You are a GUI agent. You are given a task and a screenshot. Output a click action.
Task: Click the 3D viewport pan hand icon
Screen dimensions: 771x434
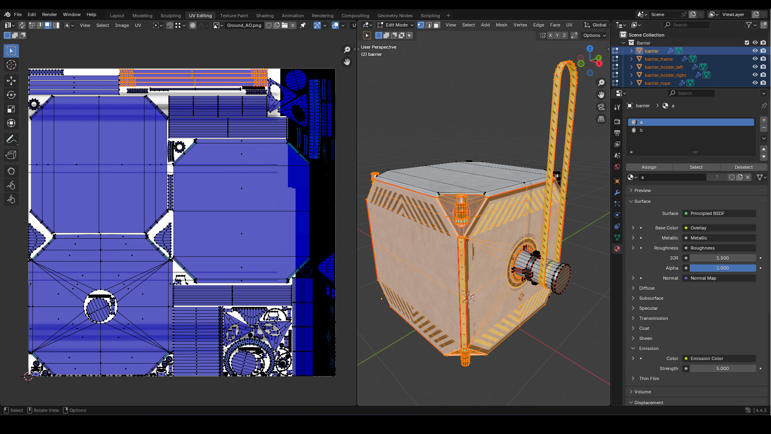point(601,95)
